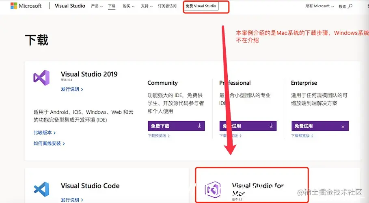Click the 版本 16.4 version text

[67, 80]
